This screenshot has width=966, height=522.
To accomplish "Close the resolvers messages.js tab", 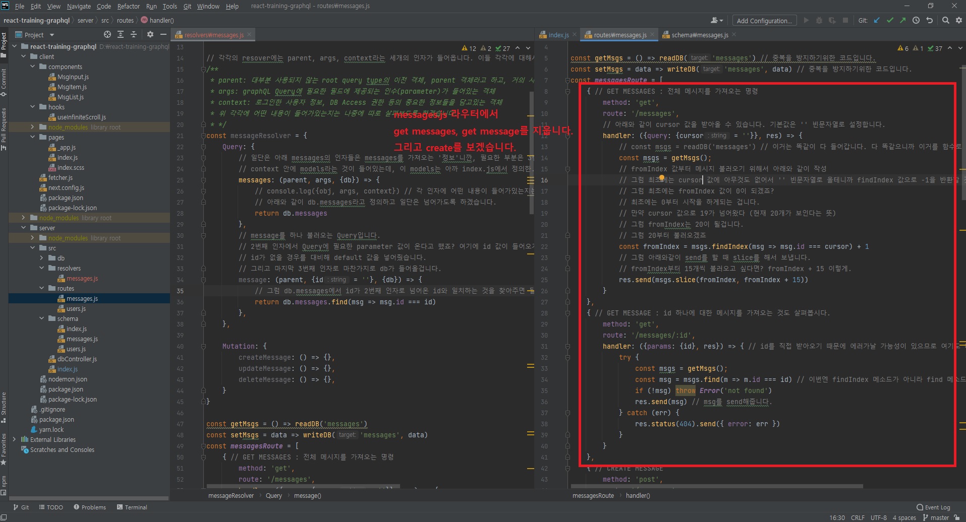I will [249, 35].
